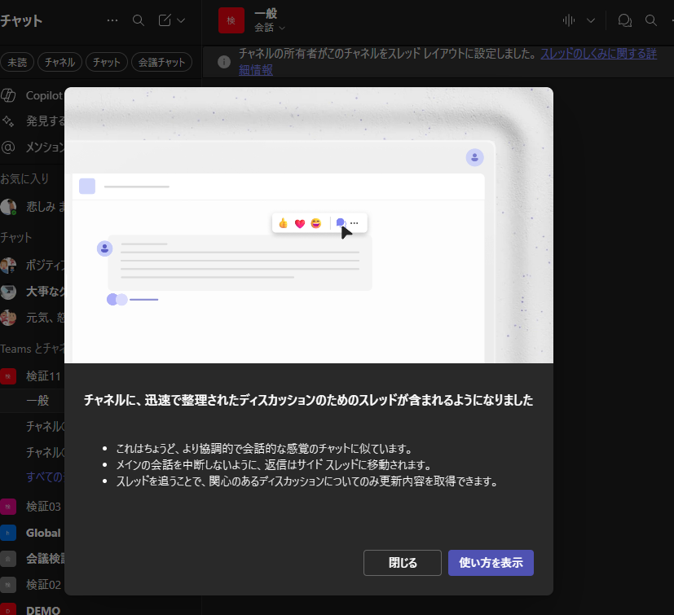Click the チャット section header in sidebar
Image resolution: width=674 pixels, height=615 pixels.
(16, 237)
